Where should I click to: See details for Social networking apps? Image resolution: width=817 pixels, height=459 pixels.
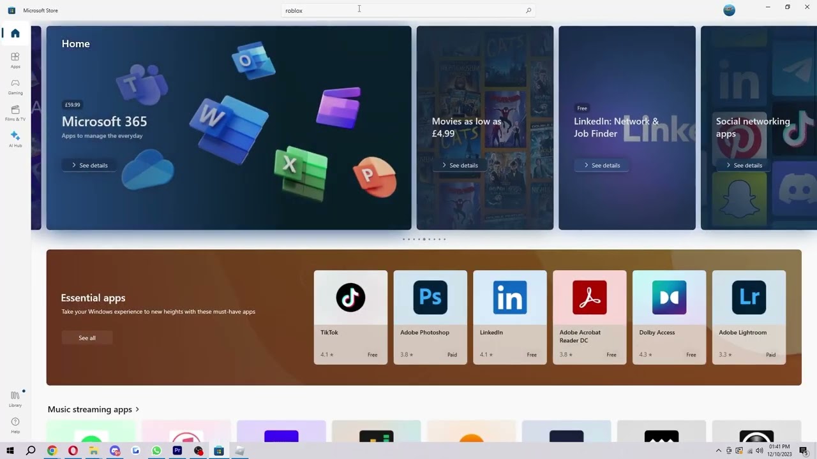coord(744,165)
